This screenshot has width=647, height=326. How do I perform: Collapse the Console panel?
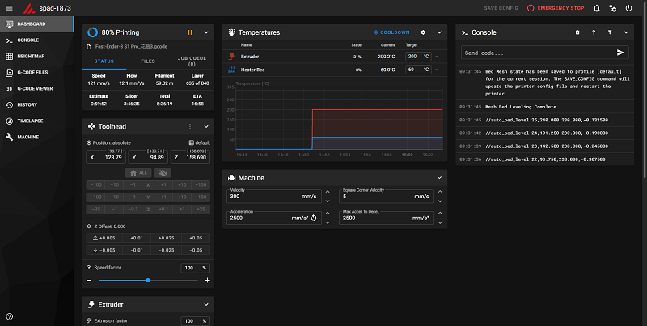click(626, 32)
